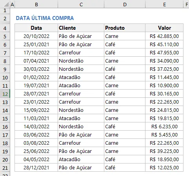
Task: Select row 21 header
Action: pos(5,168)
